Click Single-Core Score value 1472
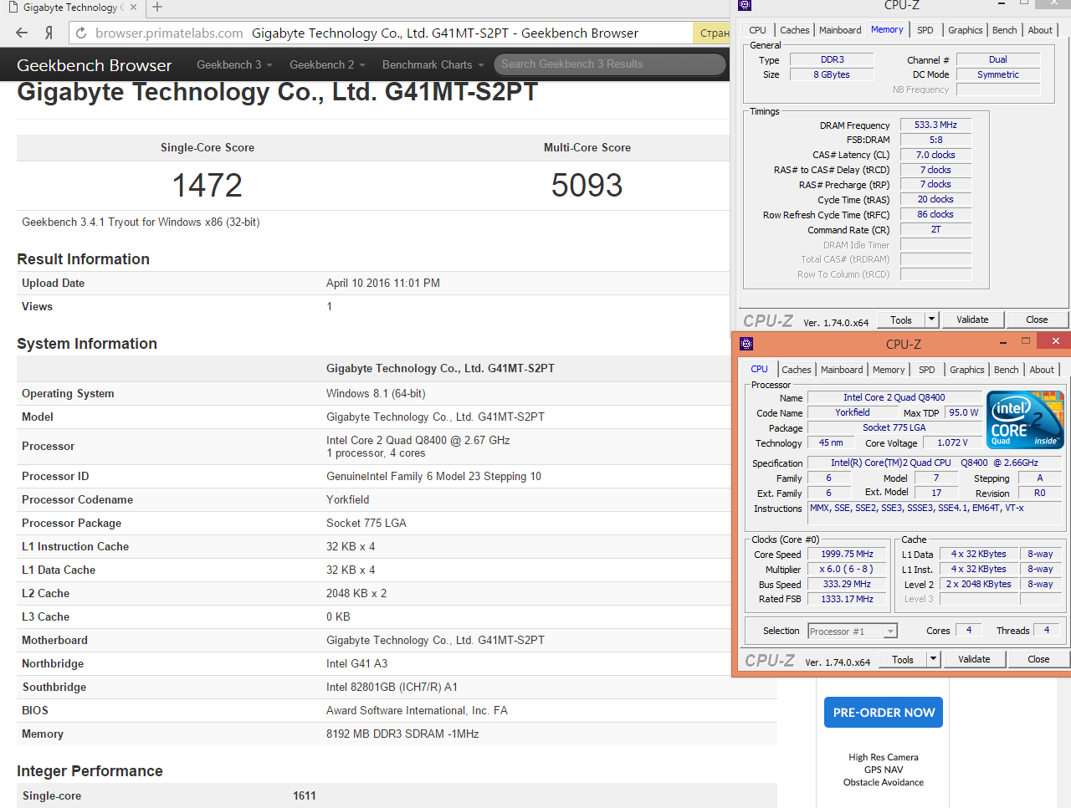The image size is (1071, 808). click(207, 185)
